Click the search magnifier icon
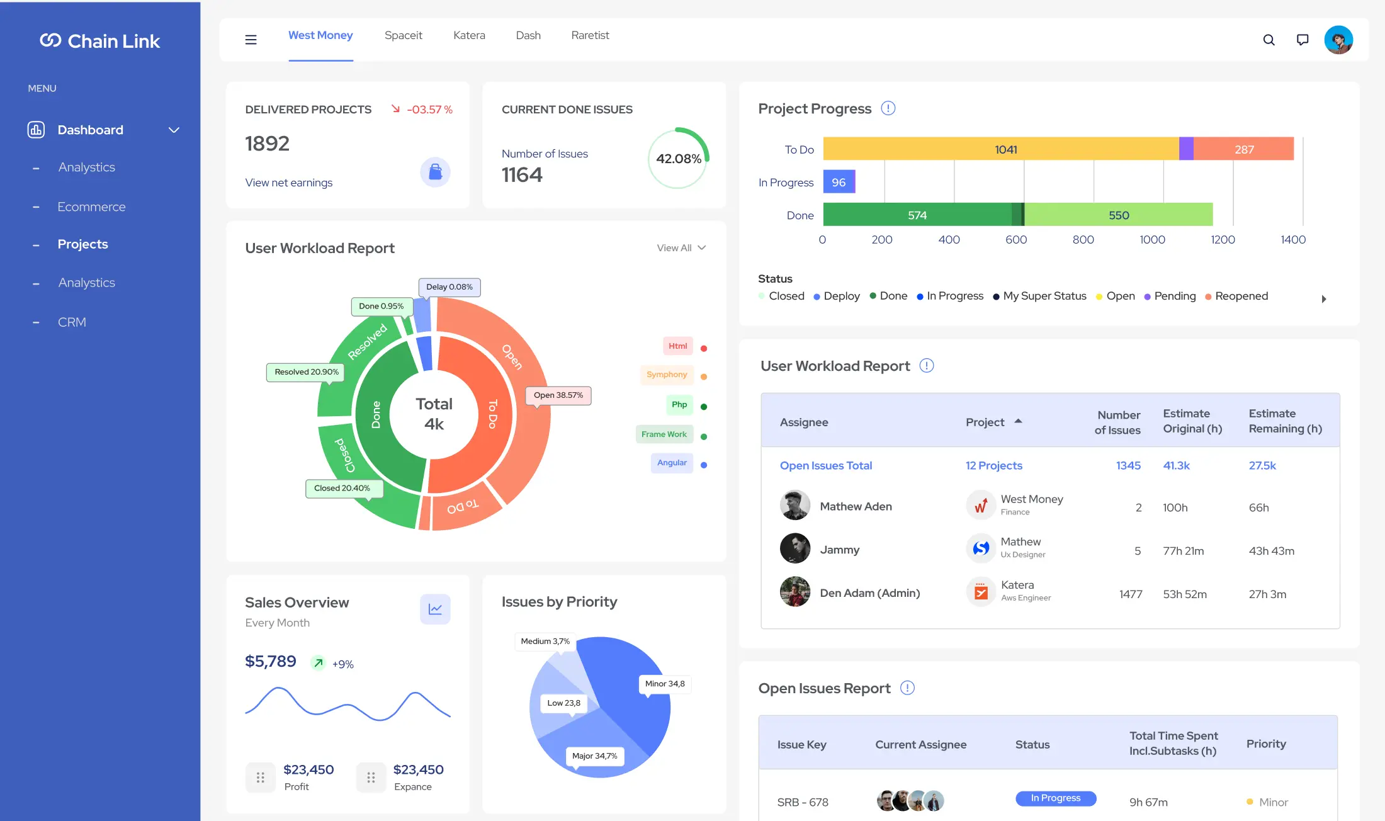Viewport: 1385px width, 821px height. tap(1269, 40)
